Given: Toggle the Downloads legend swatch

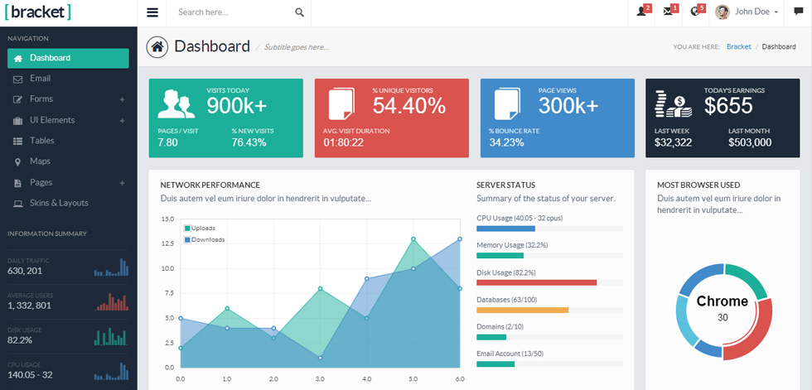Looking at the screenshot, I should 187,240.
